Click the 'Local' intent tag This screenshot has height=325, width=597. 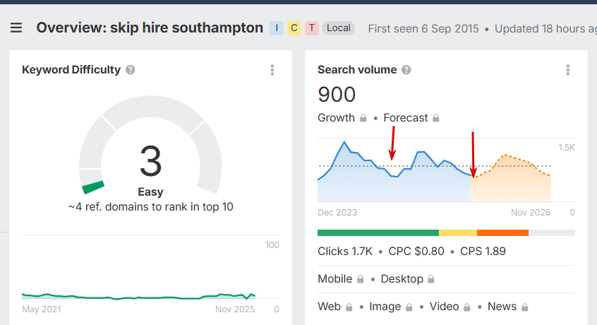[339, 28]
